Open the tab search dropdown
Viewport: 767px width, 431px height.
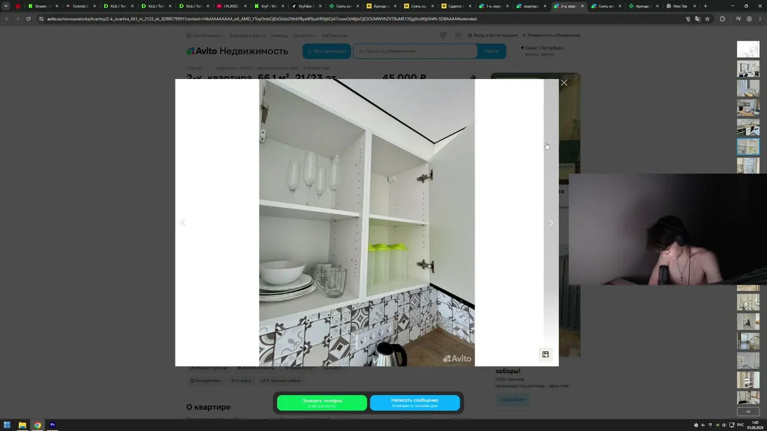tap(6, 6)
